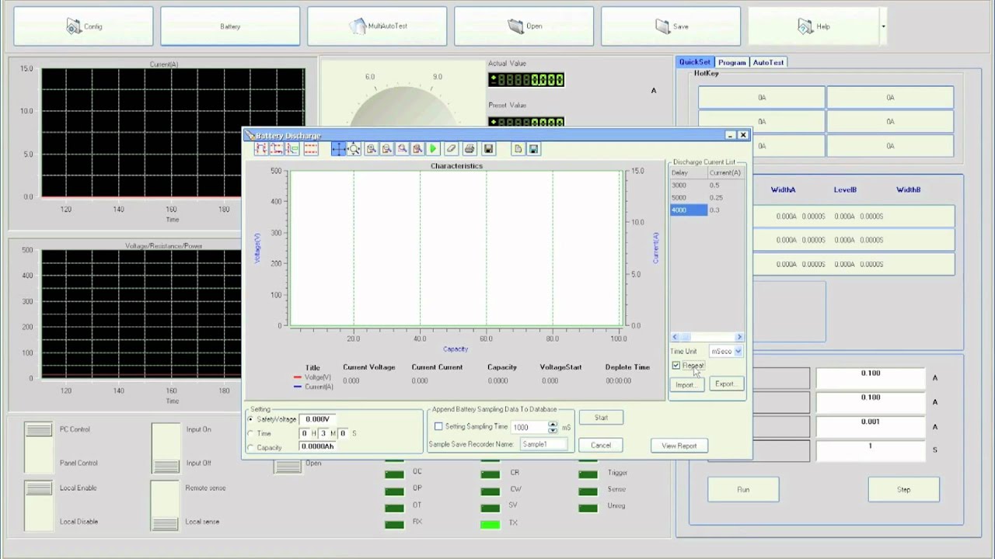The image size is (995, 559).
Task: Click the Step button in main window
Action: tap(903, 490)
